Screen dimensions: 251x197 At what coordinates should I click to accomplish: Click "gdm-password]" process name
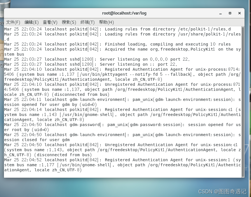pyautogui.click(x=85, y=125)
